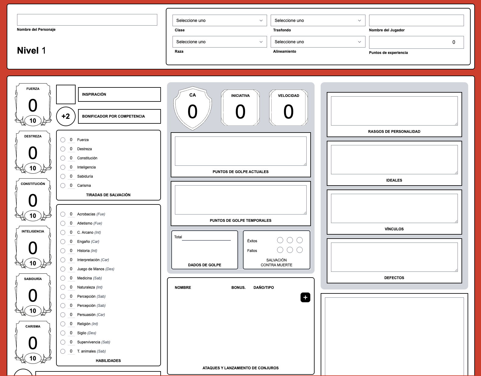The height and width of the screenshot is (376, 481).
Task: Toggle Naturaleza skill proficiency
Action: 63,287
